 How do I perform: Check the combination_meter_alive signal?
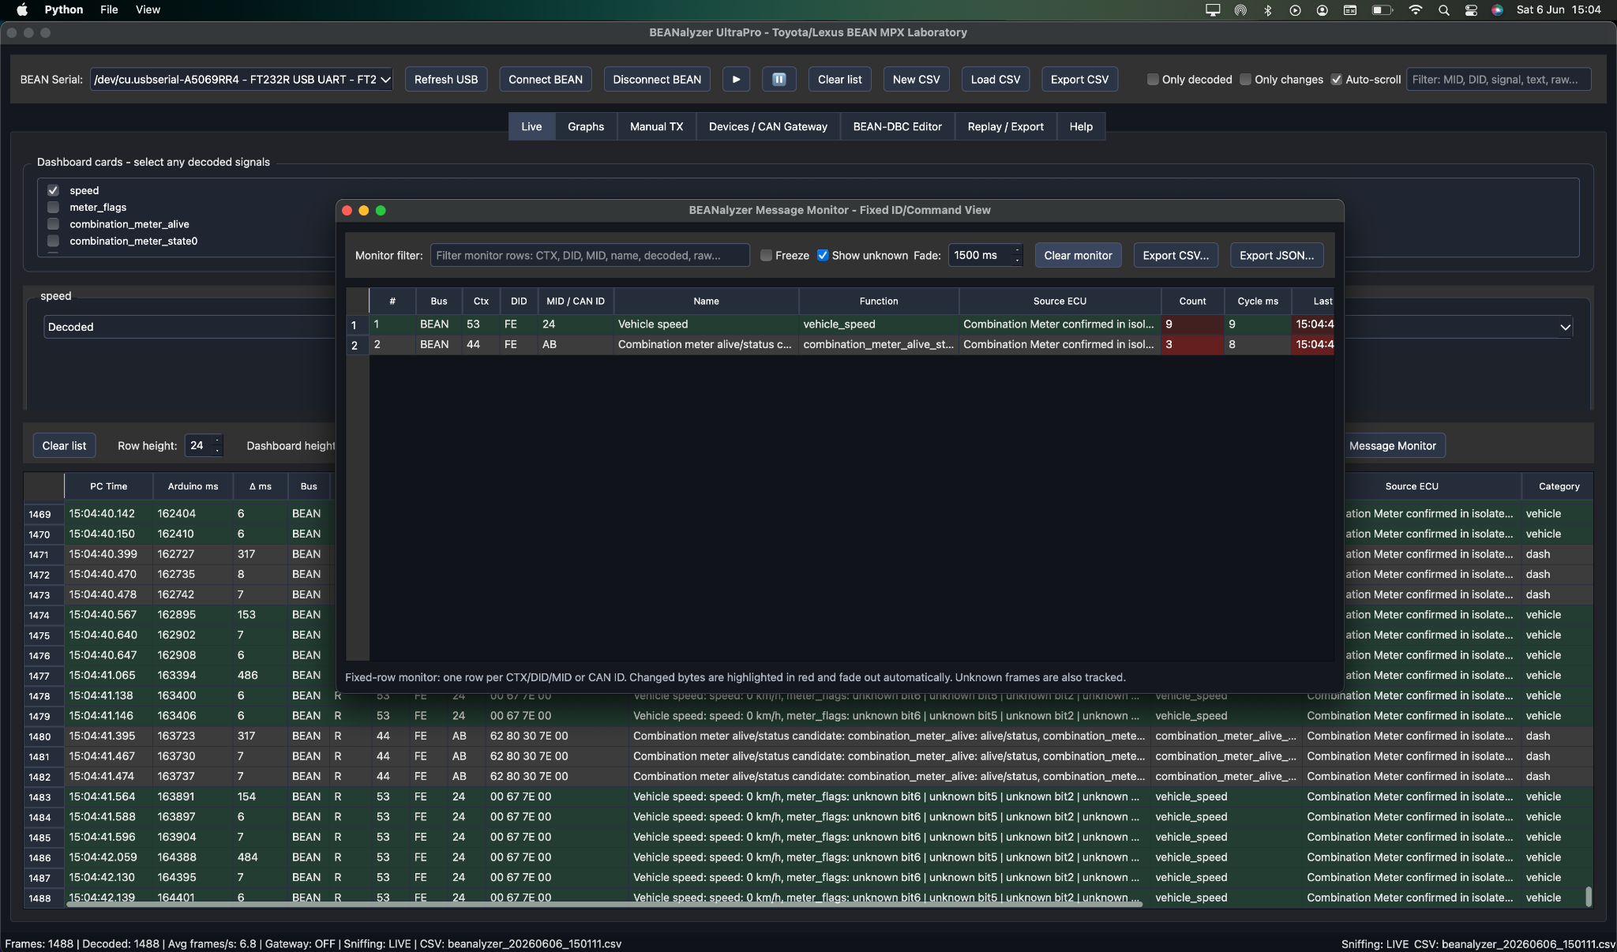point(53,224)
